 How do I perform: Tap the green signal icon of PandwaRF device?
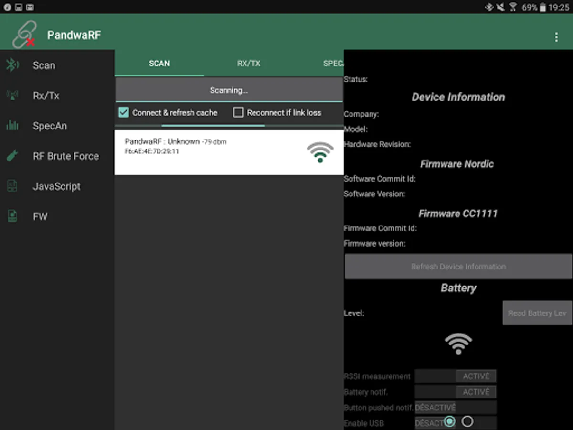coord(320,152)
